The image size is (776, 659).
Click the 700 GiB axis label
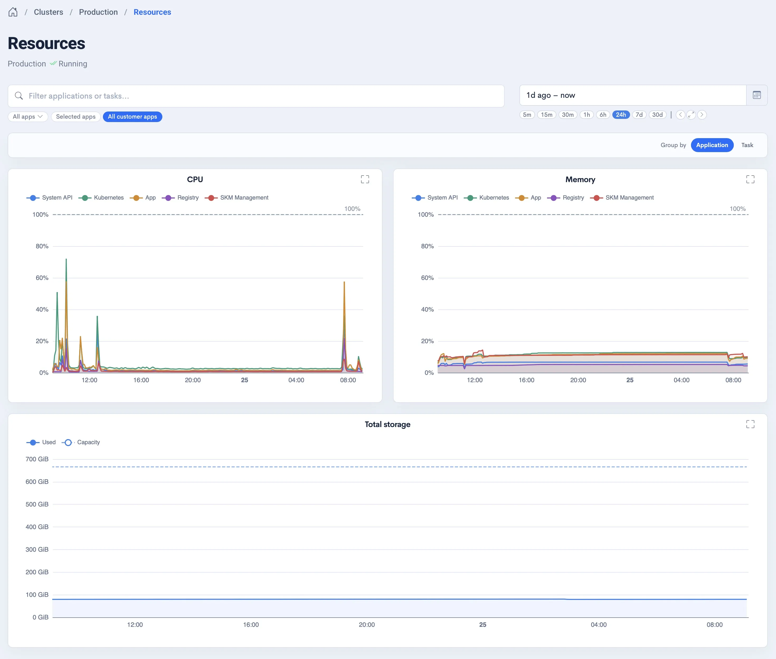(x=37, y=459)
